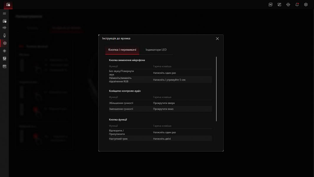Click the Коліщатко контролю аудіо heading
The image size is (314, 177).
[125, 91]
